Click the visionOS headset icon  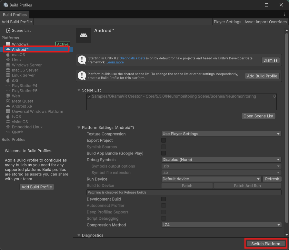click(x=8, y=122)
